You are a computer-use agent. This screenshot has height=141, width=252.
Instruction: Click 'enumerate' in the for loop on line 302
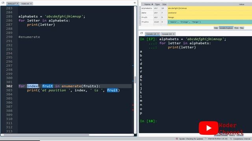[x=71, y=86]
